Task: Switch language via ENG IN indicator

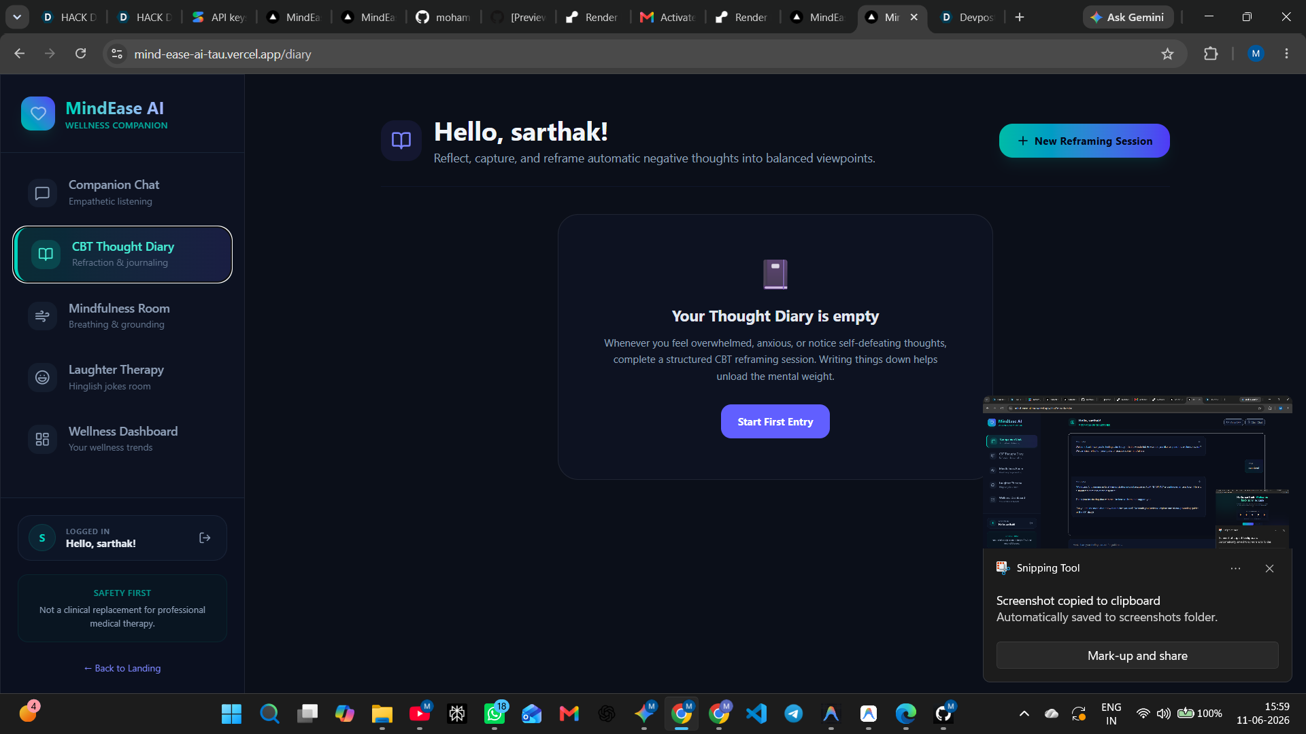Action: (x=1111, y=714)
